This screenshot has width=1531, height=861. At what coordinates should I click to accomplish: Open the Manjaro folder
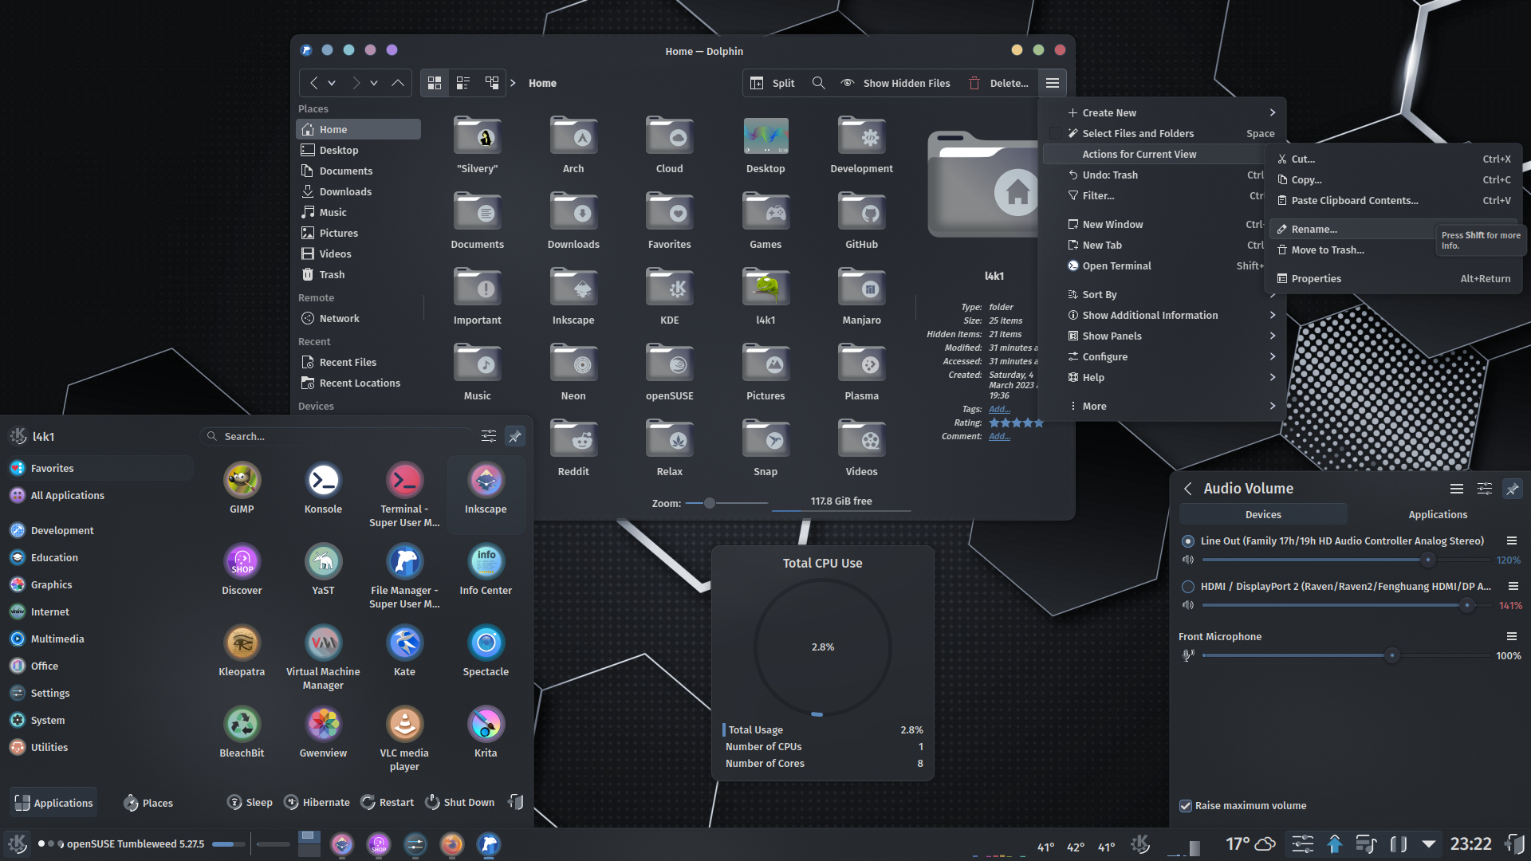click(x=861, y=297)
